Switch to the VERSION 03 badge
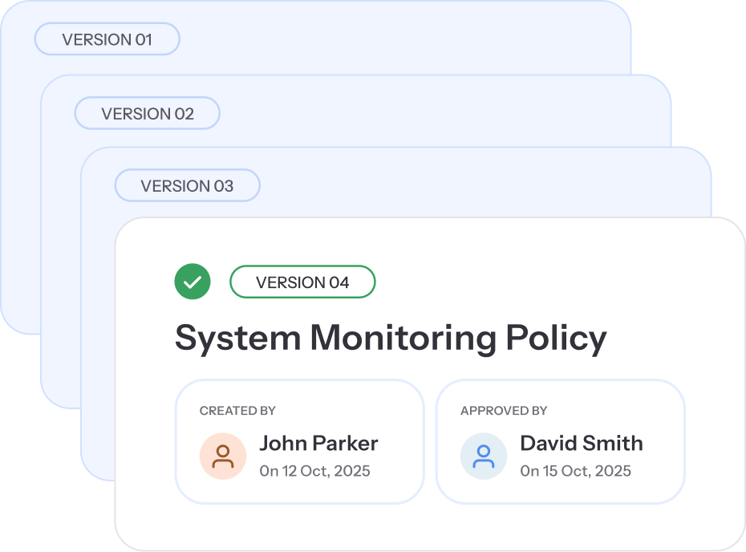The height and width of the screenshot is (552, 746). pos(187,186)
